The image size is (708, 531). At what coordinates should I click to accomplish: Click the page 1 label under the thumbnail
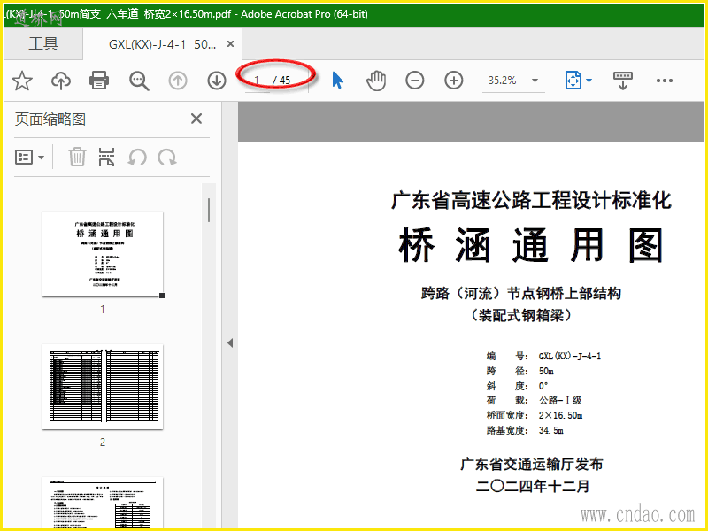(103, 309)
